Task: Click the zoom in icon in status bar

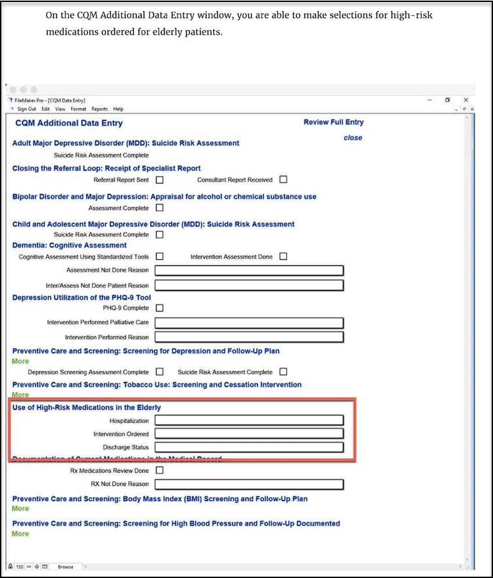Action: (x=37, y=567)
